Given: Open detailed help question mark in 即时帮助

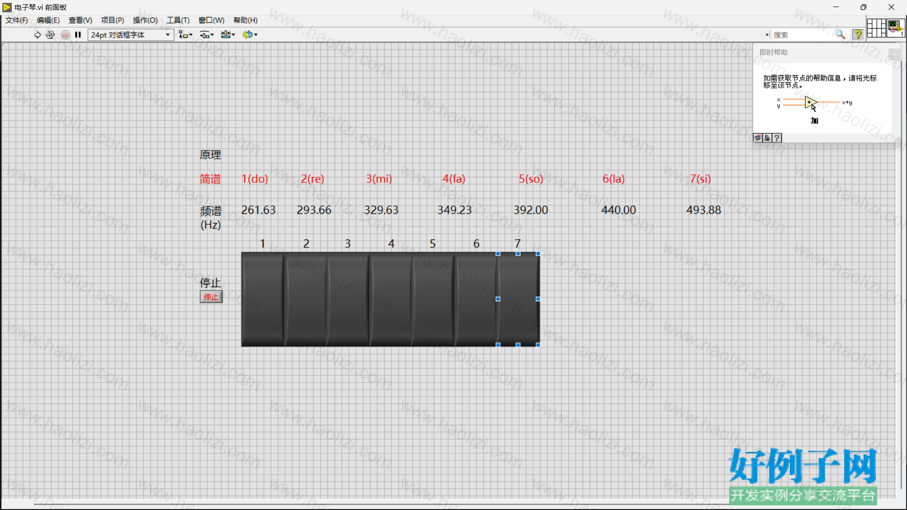Looking at the screenshot, I should (x=777, y=138).
